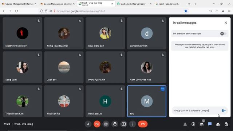Open the options dots on your tile
Screen dimensions: 233x131
pos(163,89)
